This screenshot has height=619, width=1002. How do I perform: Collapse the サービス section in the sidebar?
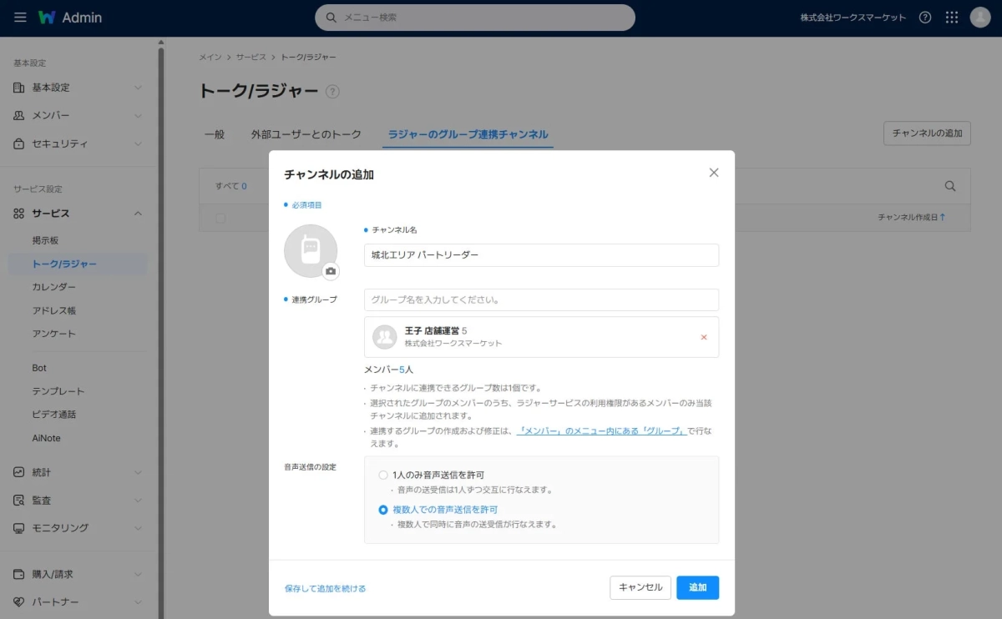[x=138, y=213]
